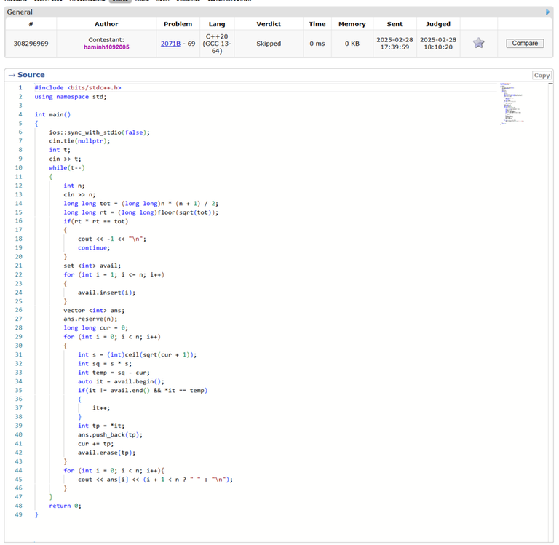Screen dimensions: 559x545
Task: Copy the source code with Copy button
Action: click(542, 75)
